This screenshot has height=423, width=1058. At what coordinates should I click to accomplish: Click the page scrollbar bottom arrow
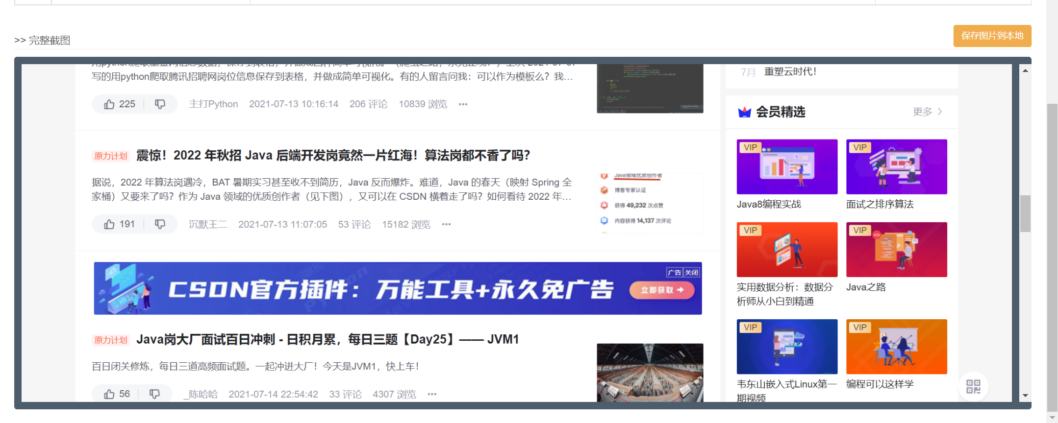click(x=1052, y=418)
